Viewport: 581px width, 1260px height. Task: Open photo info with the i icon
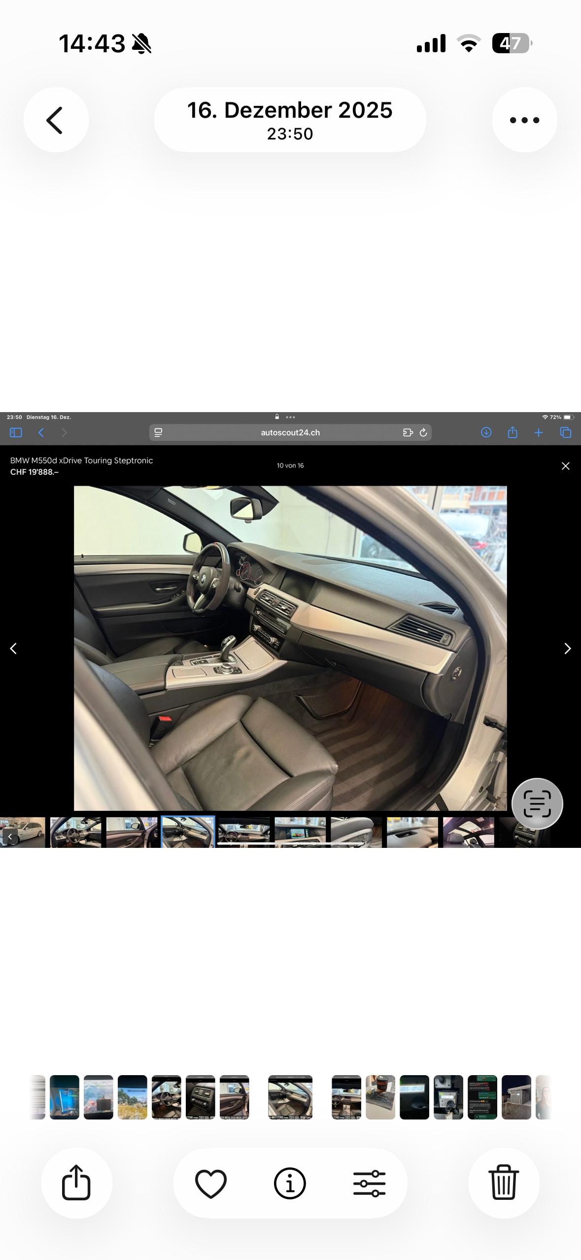(290, 1183)
